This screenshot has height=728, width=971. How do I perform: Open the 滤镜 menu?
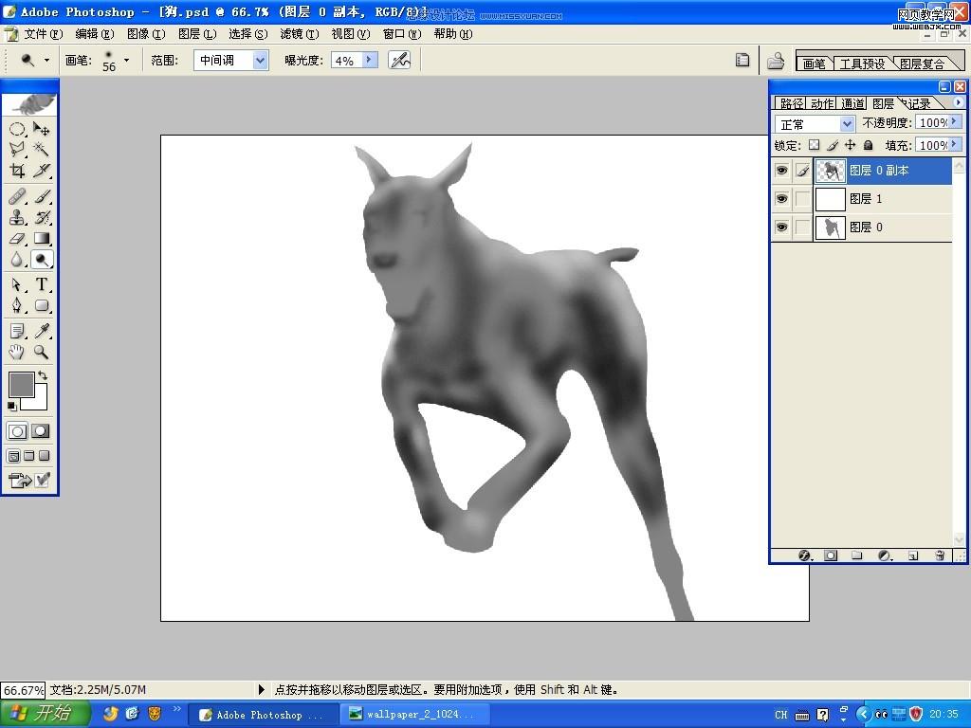299,33
